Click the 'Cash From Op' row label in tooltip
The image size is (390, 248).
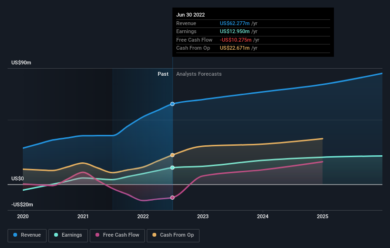point(193,48)
